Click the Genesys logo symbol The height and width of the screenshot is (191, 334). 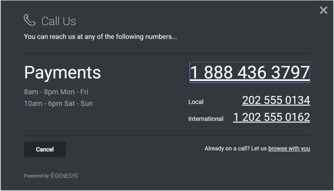[x=52, y=175]
